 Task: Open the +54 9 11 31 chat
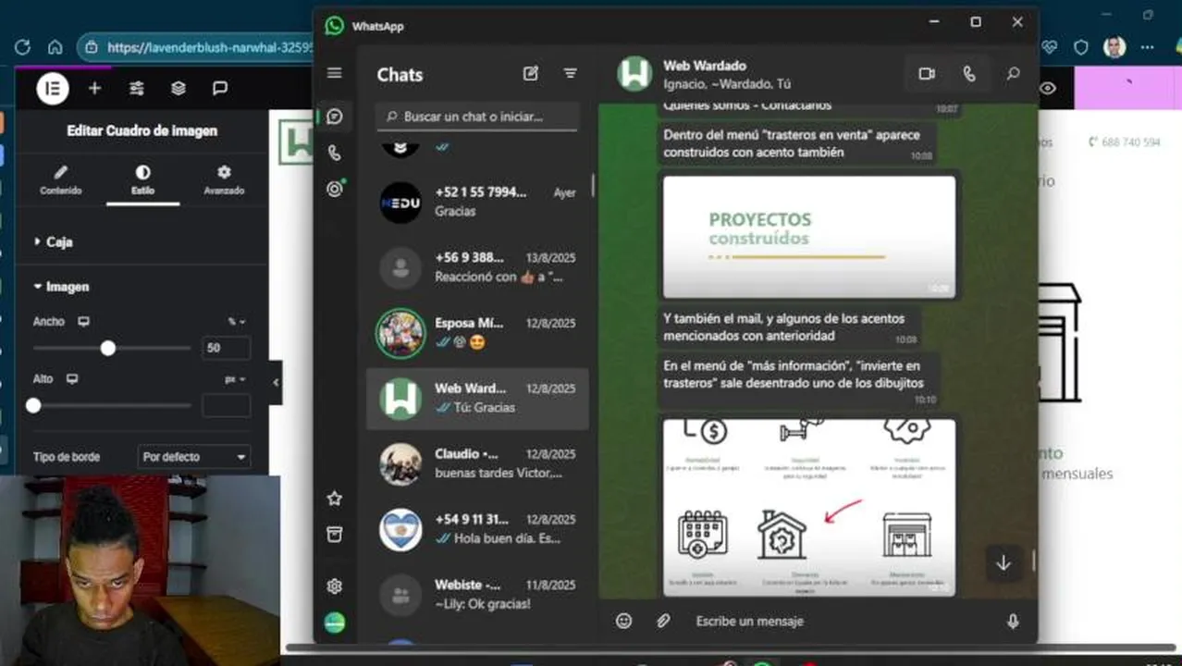[477, 528]
